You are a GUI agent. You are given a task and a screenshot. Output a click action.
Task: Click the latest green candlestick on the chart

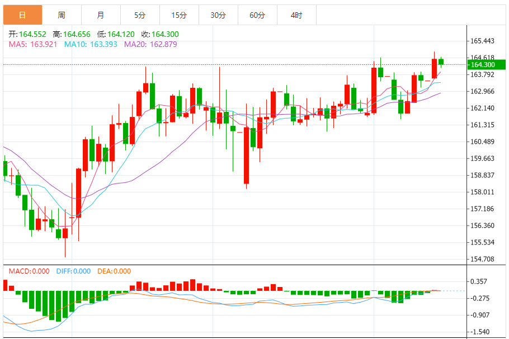(x=441, y=62)
